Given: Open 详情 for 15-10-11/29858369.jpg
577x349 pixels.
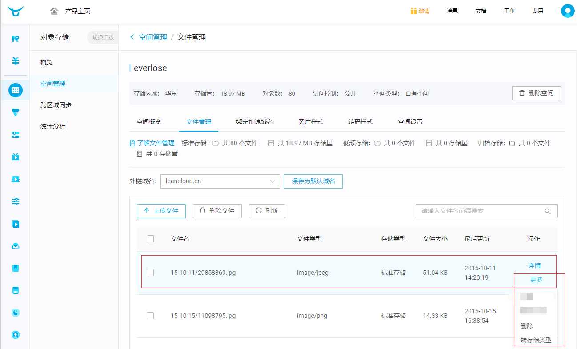Looking at the screenshot, I should pyautogui.click(x=534, y=265).
